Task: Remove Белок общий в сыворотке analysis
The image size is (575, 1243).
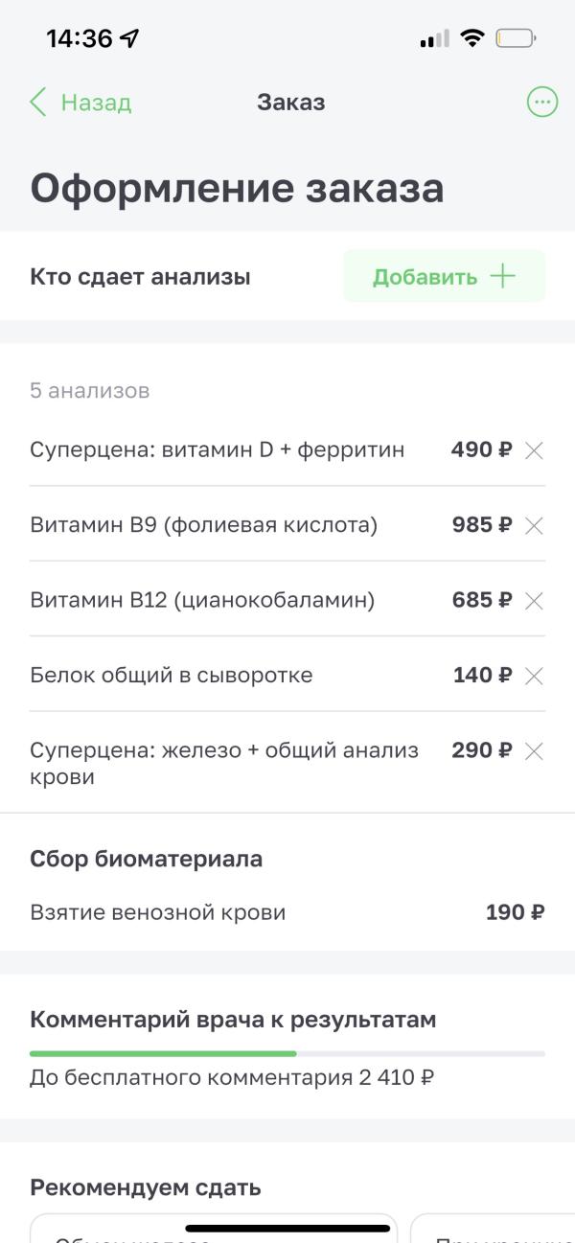Action: 535,676
